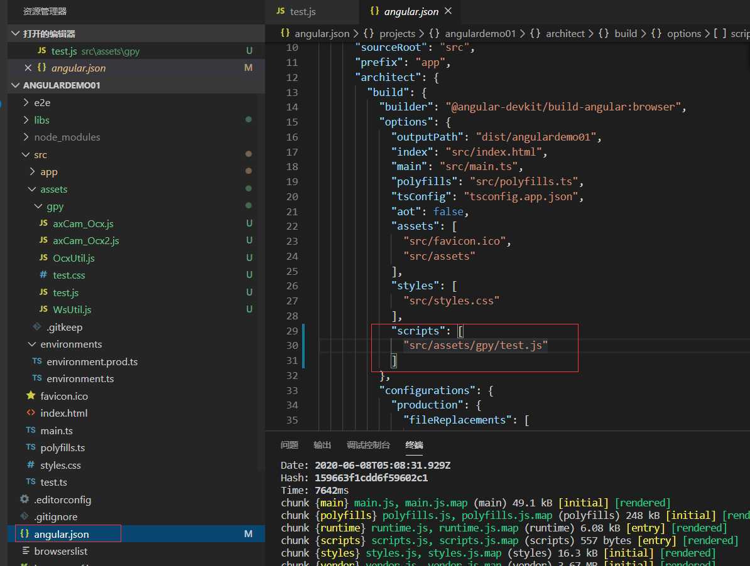Click the braces icon of angular.json in tree

(x=24, y=533)
